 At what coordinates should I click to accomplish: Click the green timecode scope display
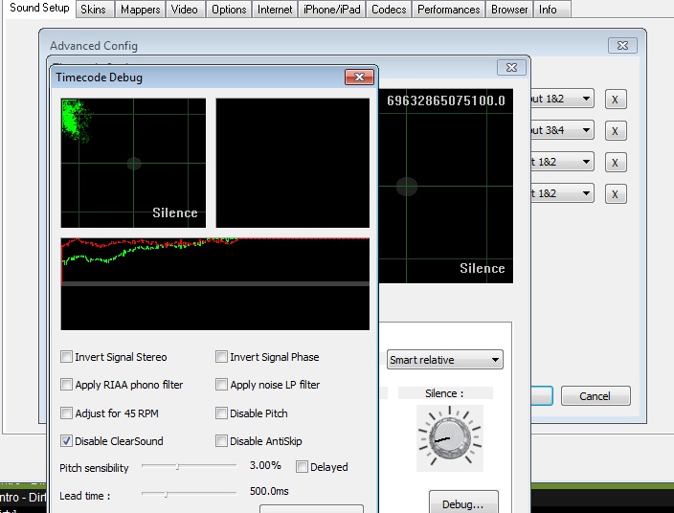133,163
